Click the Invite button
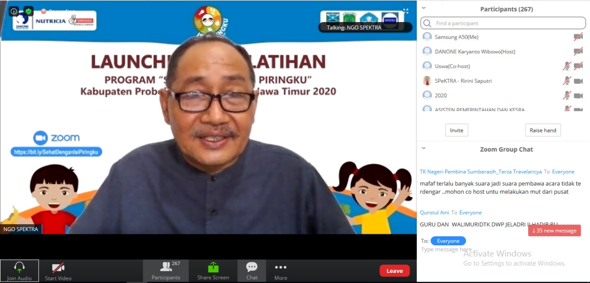Screen dimensions: 590x283 pos(456,130)
